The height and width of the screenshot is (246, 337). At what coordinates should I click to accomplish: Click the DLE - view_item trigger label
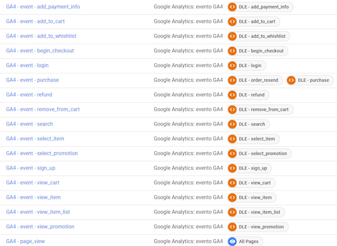point(255,197)
